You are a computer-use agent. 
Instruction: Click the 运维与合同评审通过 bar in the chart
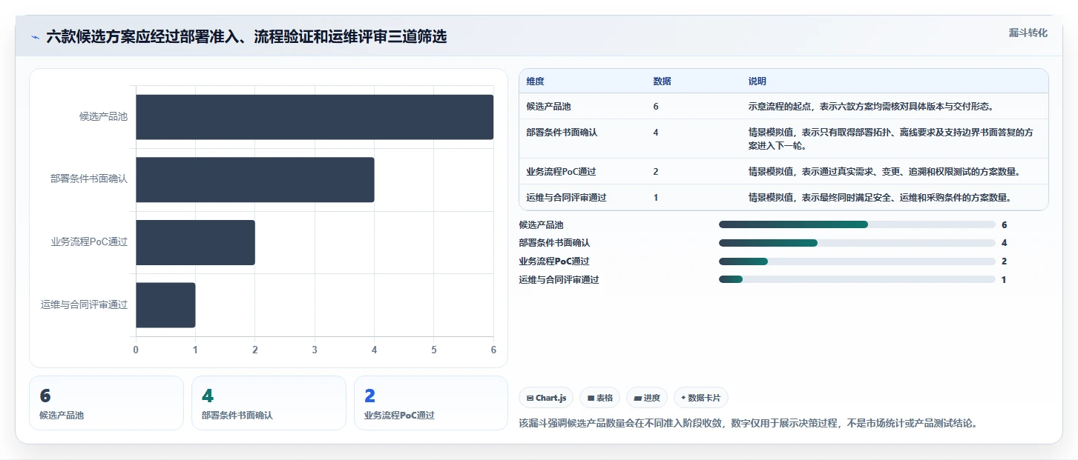point(165,304)
